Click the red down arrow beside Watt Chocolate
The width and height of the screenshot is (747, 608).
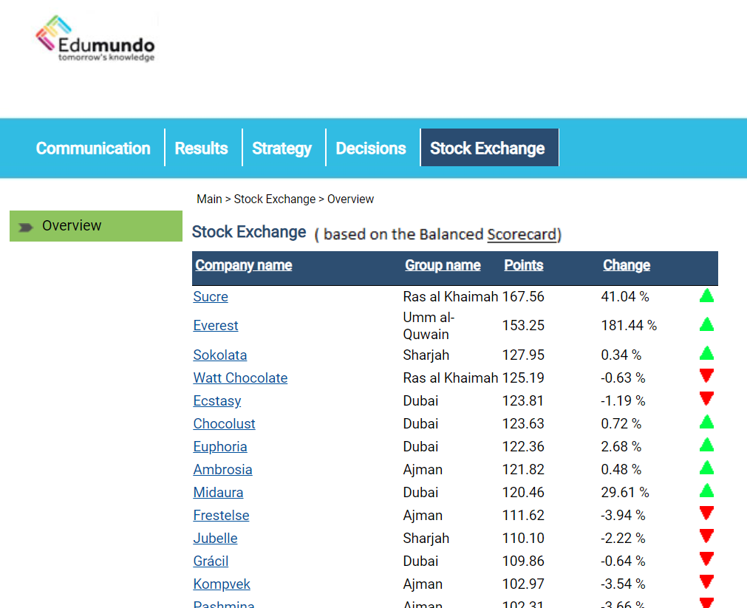click(706, 376)
